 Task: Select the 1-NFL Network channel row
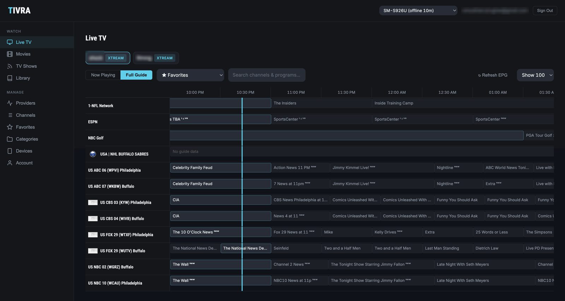127,106
